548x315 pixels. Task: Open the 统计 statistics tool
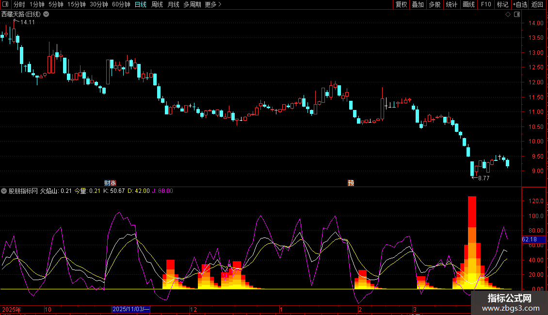[451, 4]
